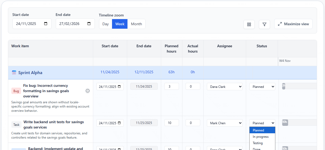The height and width of the screenshot is (150, 325).
Task: Click planned hours field showing 3
Action: 172,86
